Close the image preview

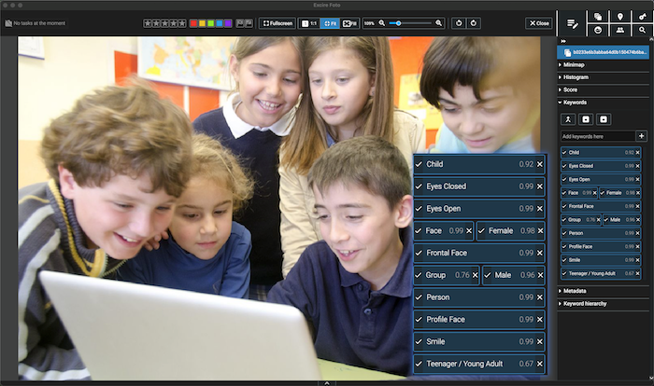click(538, 22)
